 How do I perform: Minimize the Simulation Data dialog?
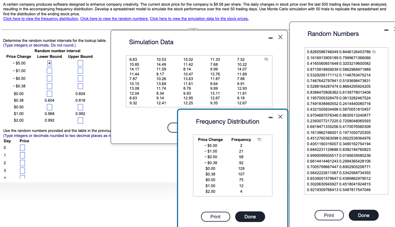pyautogui.click(x=270, y=37)
